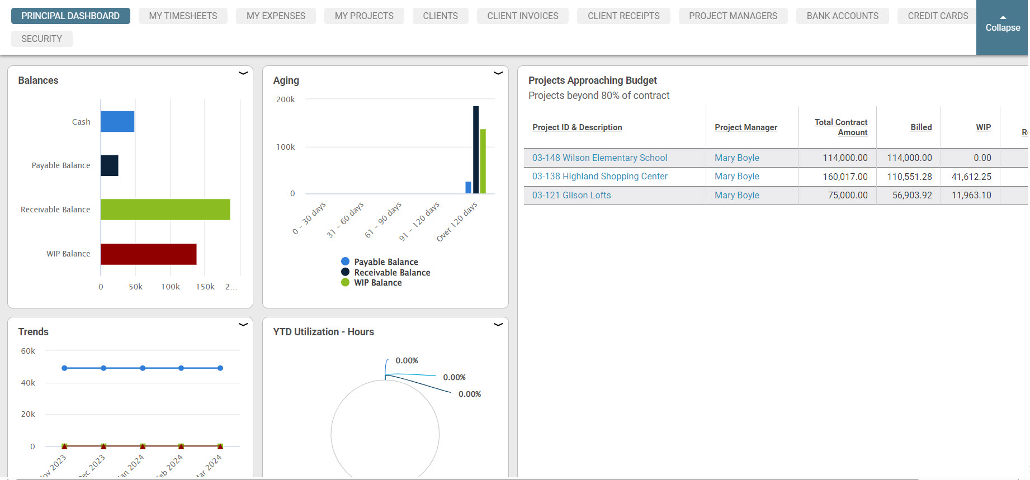
Task: Toggle Payable Balance legend in Aging chart
Action: click(x=386, y=262)
